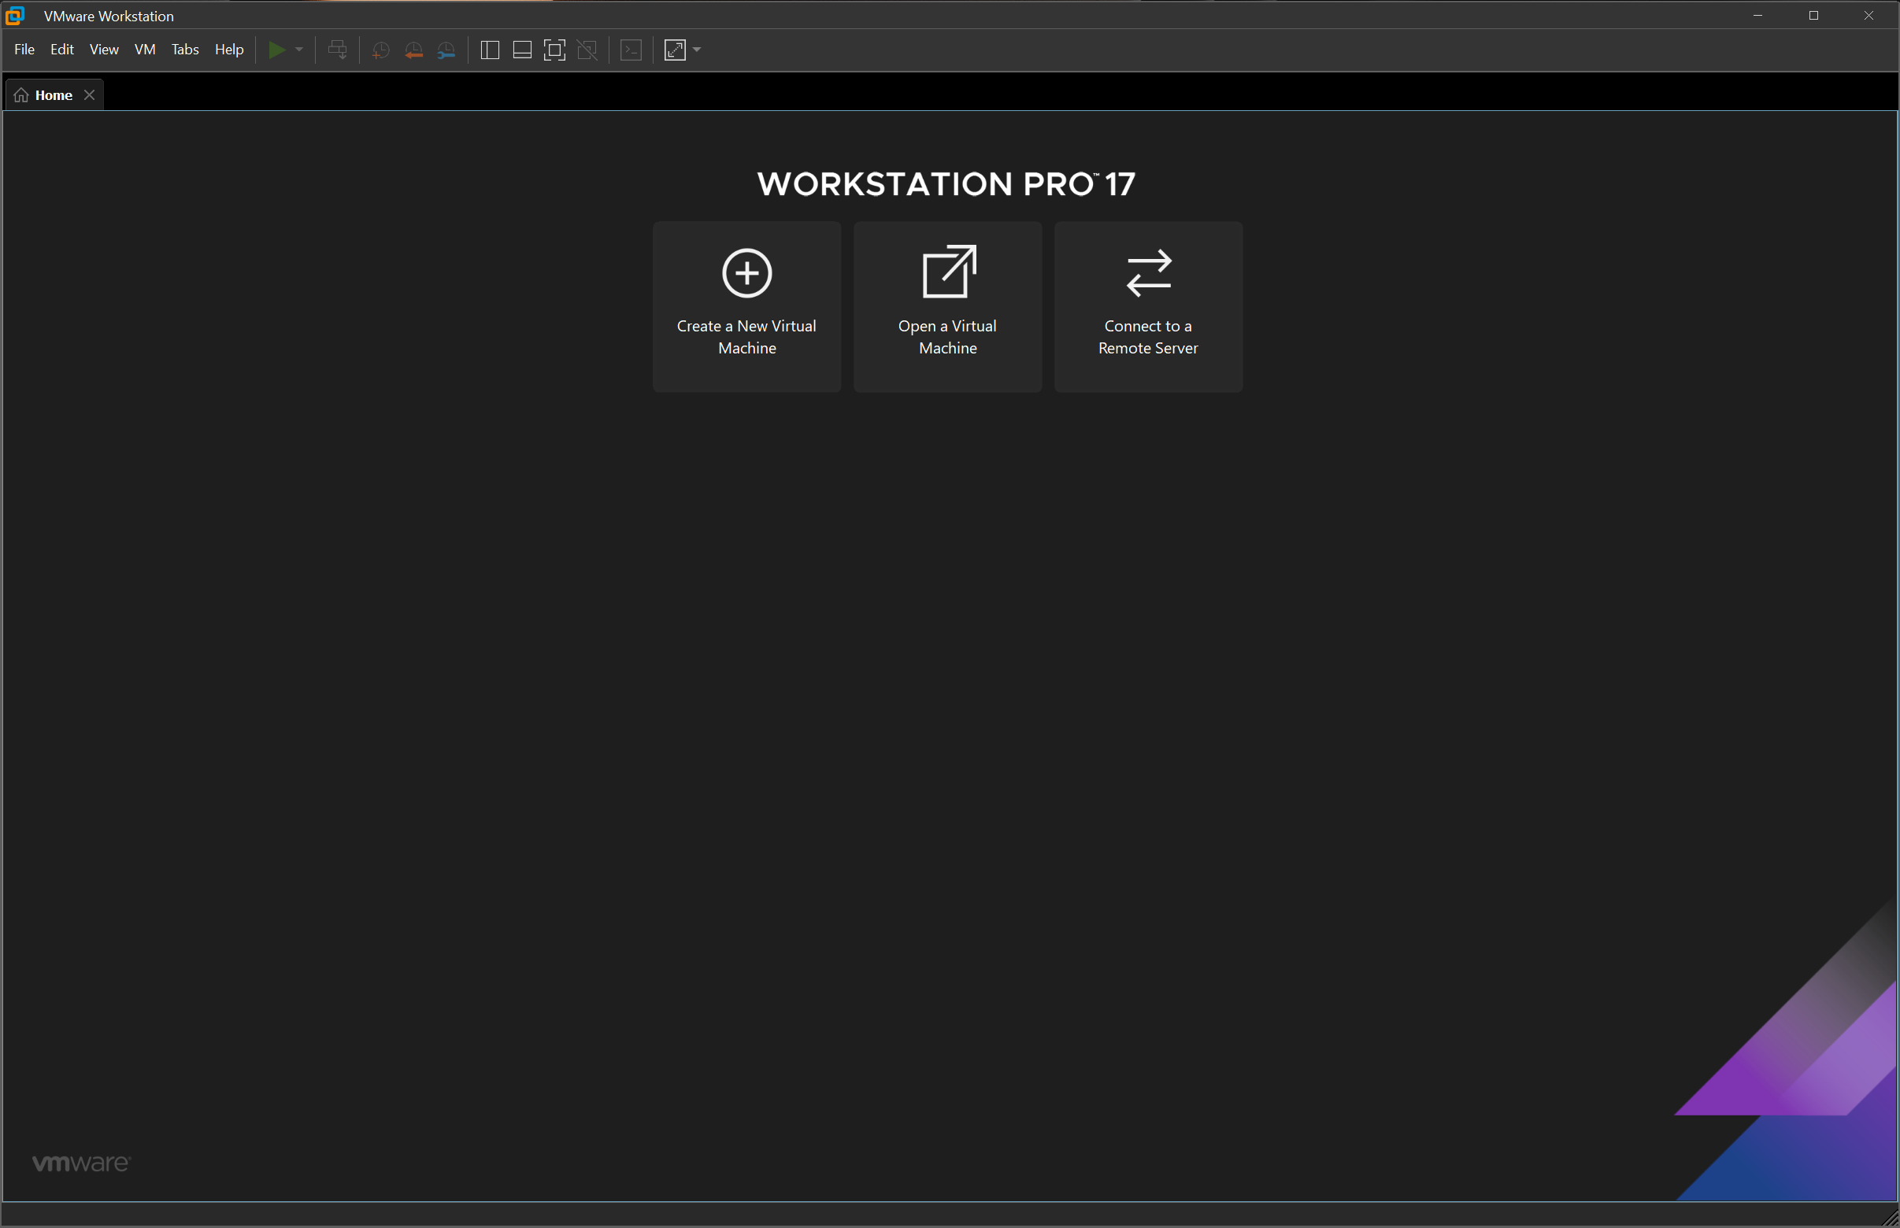
Task: Open the VM menu
Action: coord(146,50)
